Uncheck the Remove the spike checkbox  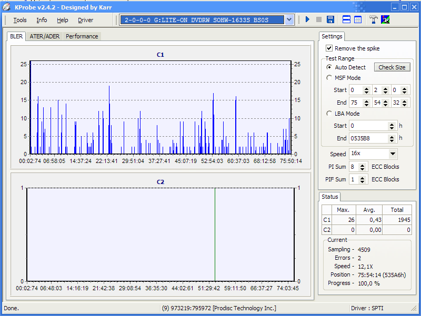point(329,48)
